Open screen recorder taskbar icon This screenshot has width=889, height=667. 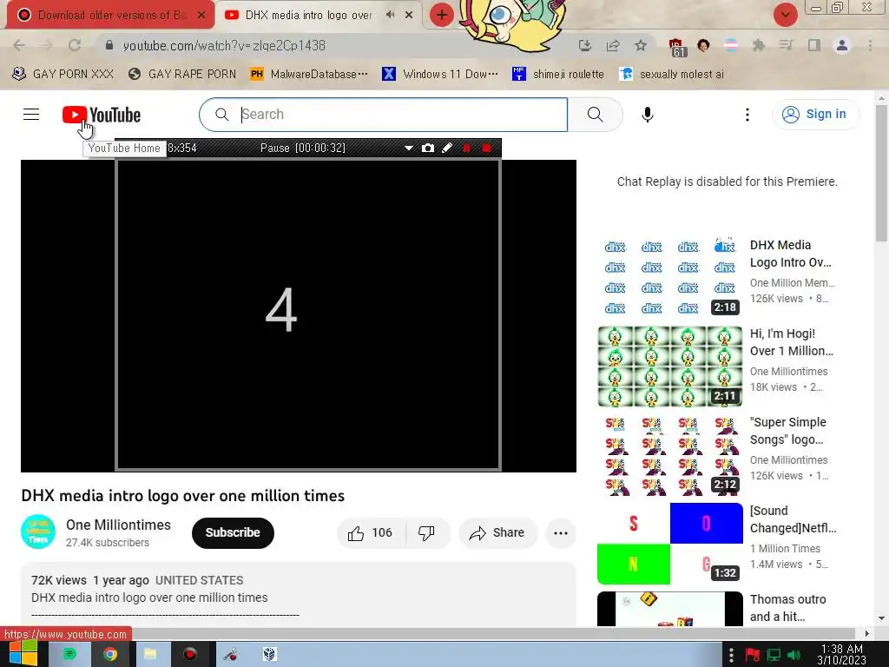point(190,655)
